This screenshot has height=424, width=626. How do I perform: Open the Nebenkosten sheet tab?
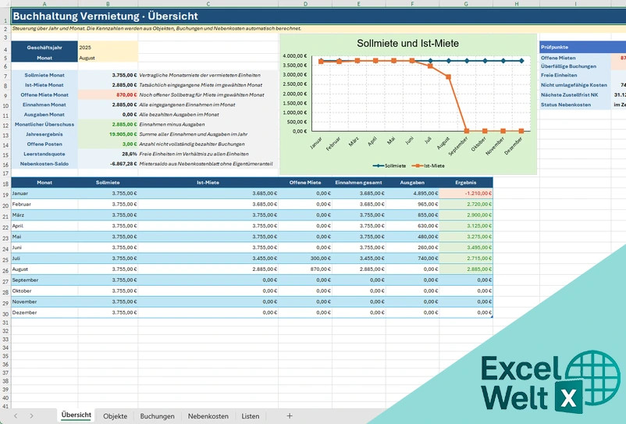(x=208, y=416)
